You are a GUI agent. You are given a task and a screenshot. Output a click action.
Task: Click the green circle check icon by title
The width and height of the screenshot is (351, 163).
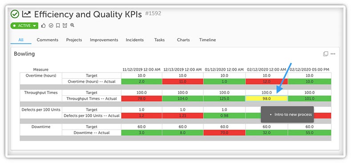15,14
